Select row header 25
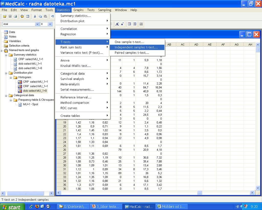262x210 pixels. (x=62, y=146)
